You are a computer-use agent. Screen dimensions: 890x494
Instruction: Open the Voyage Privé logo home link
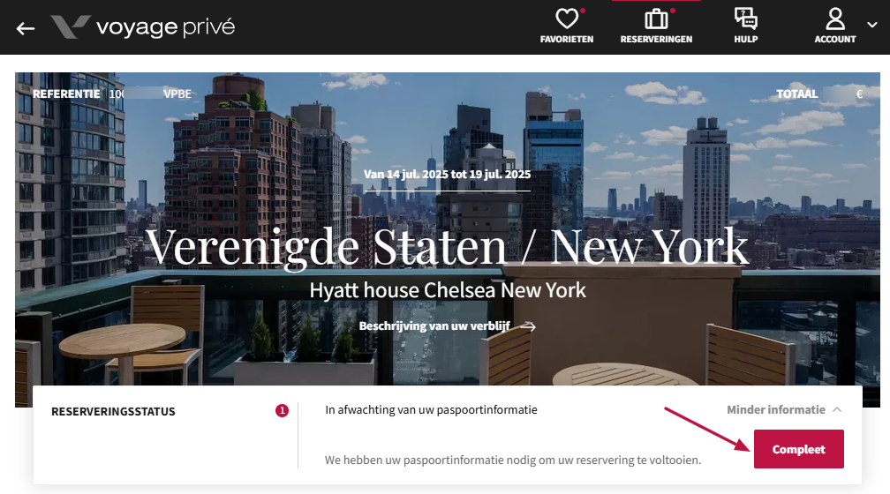click(x=142, y=26)
